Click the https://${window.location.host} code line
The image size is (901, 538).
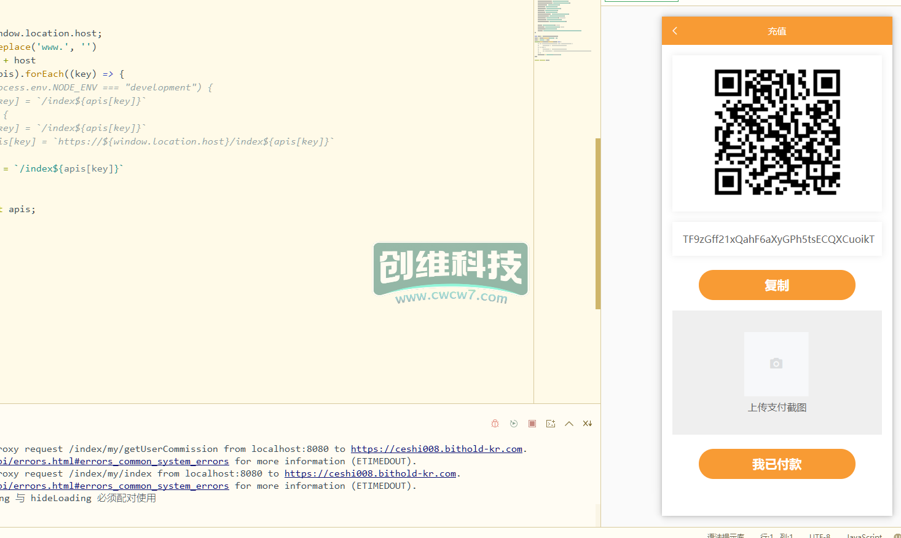click(167, 141)
